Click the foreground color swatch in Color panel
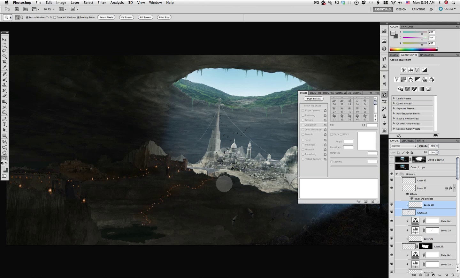The height and width of the screenshot is (278, 460). coord(393,33)
